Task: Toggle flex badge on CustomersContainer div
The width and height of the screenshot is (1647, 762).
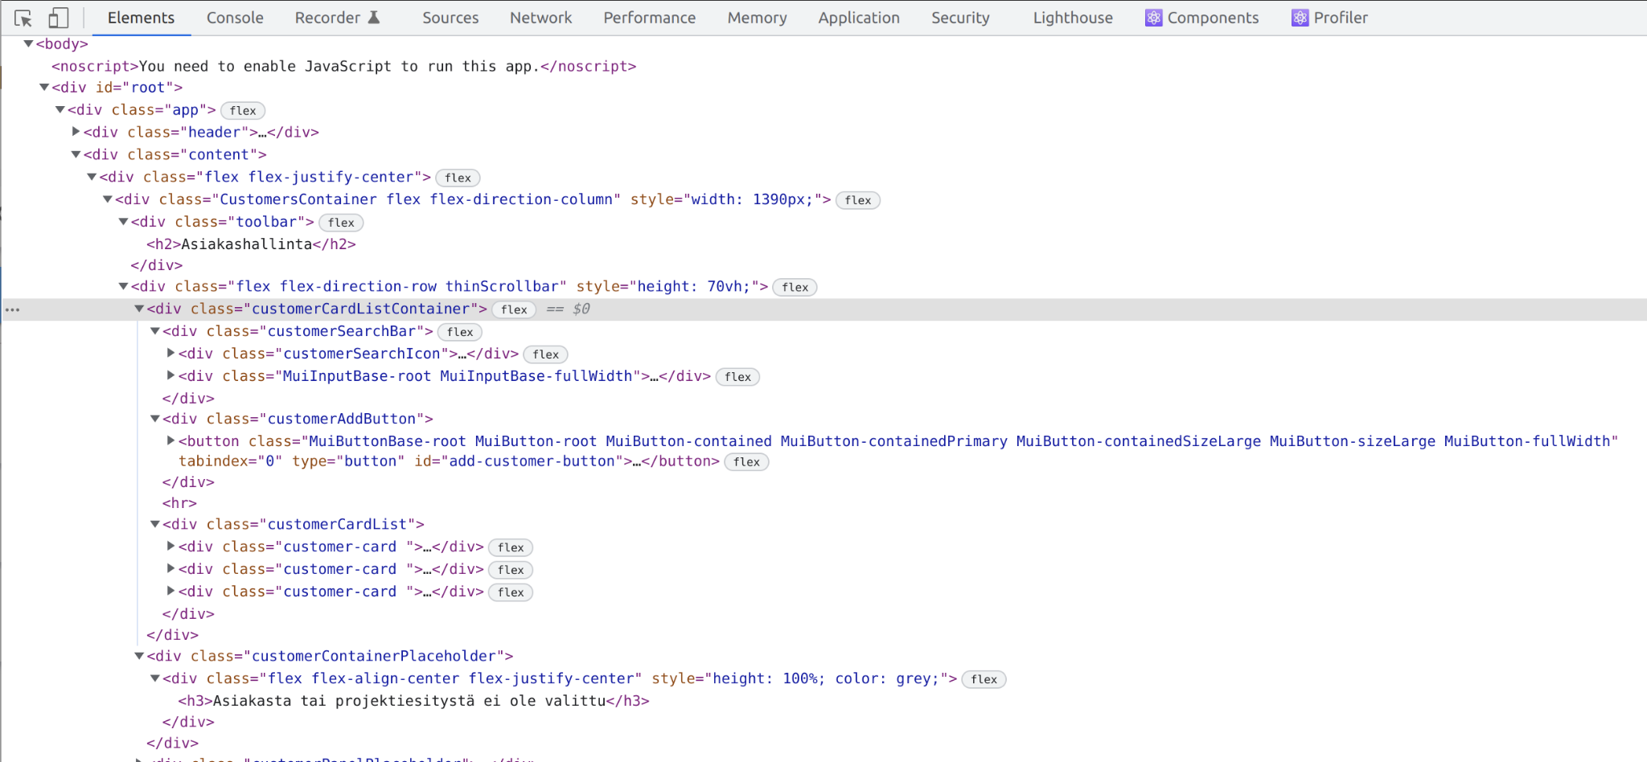Action: [858, 200]
